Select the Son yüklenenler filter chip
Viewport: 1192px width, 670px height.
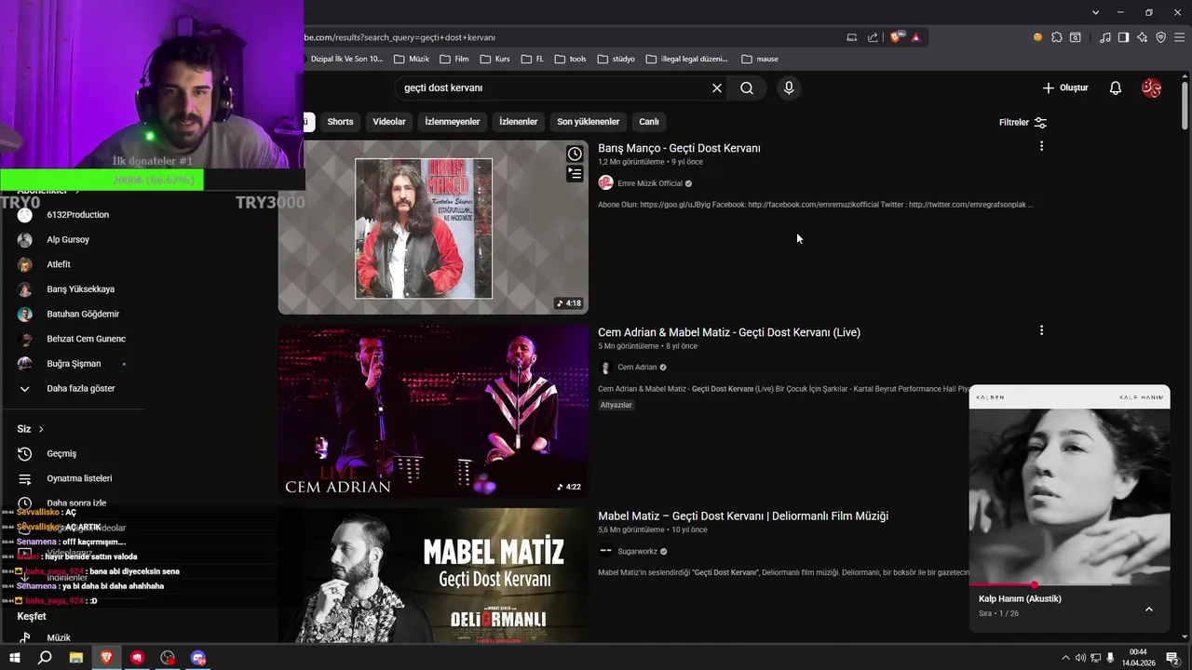click(x=589, y=122)
